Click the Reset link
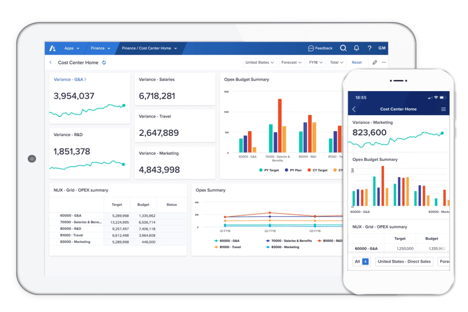The height and width of the screenshot is (312, 468). [357, 62]
